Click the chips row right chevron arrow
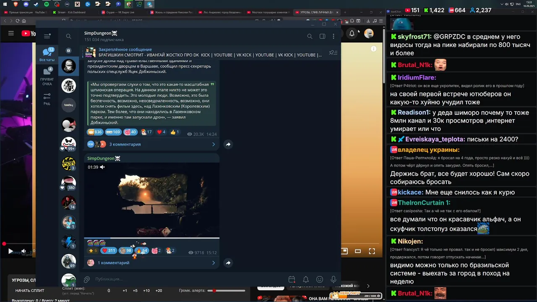Viewport: 537px width, 302px height. 368,286
